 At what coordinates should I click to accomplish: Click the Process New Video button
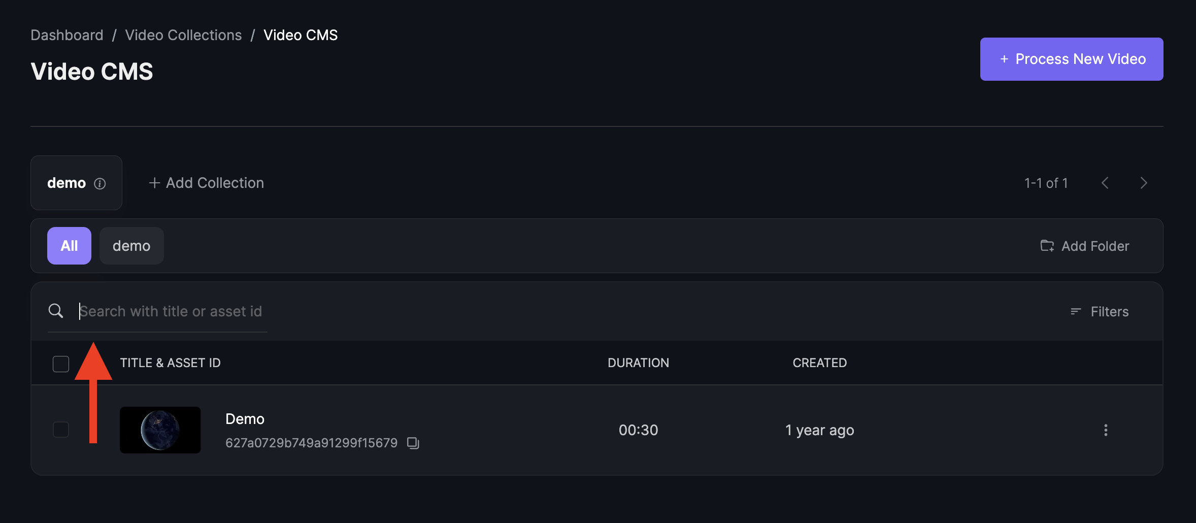click(1072, 59)
